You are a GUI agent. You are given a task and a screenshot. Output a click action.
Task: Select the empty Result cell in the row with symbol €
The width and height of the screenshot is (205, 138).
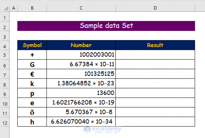(155, 74)
